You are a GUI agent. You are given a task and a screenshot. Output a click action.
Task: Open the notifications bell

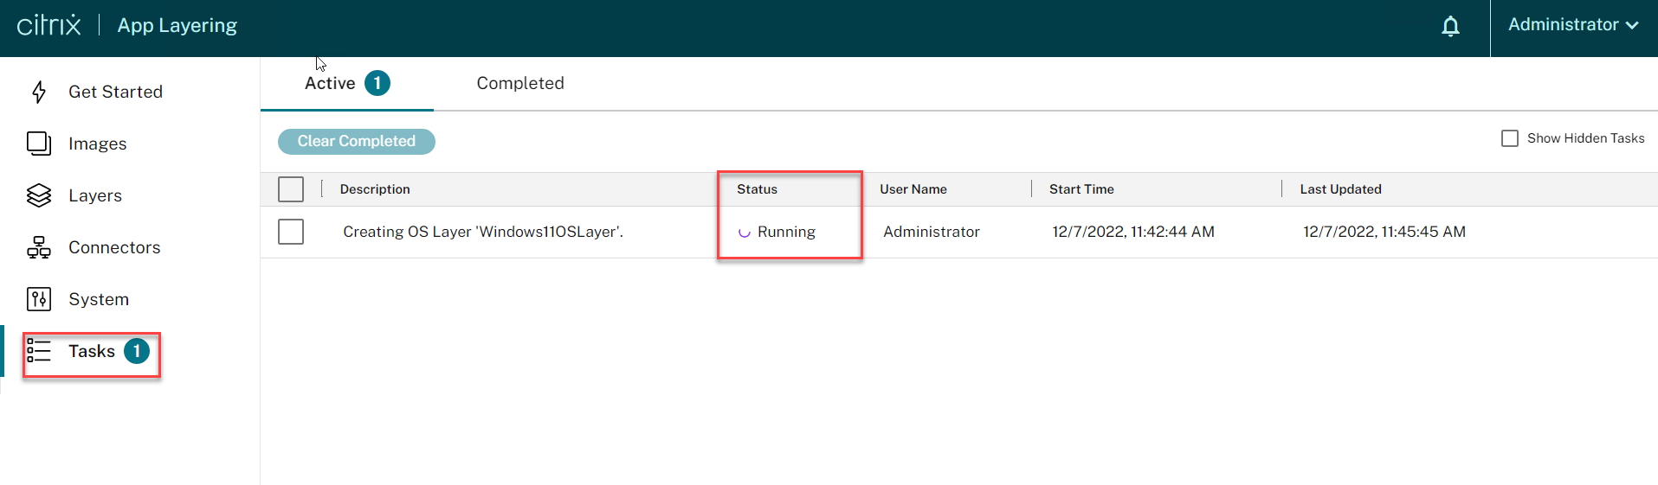(x=1450, y=27)
